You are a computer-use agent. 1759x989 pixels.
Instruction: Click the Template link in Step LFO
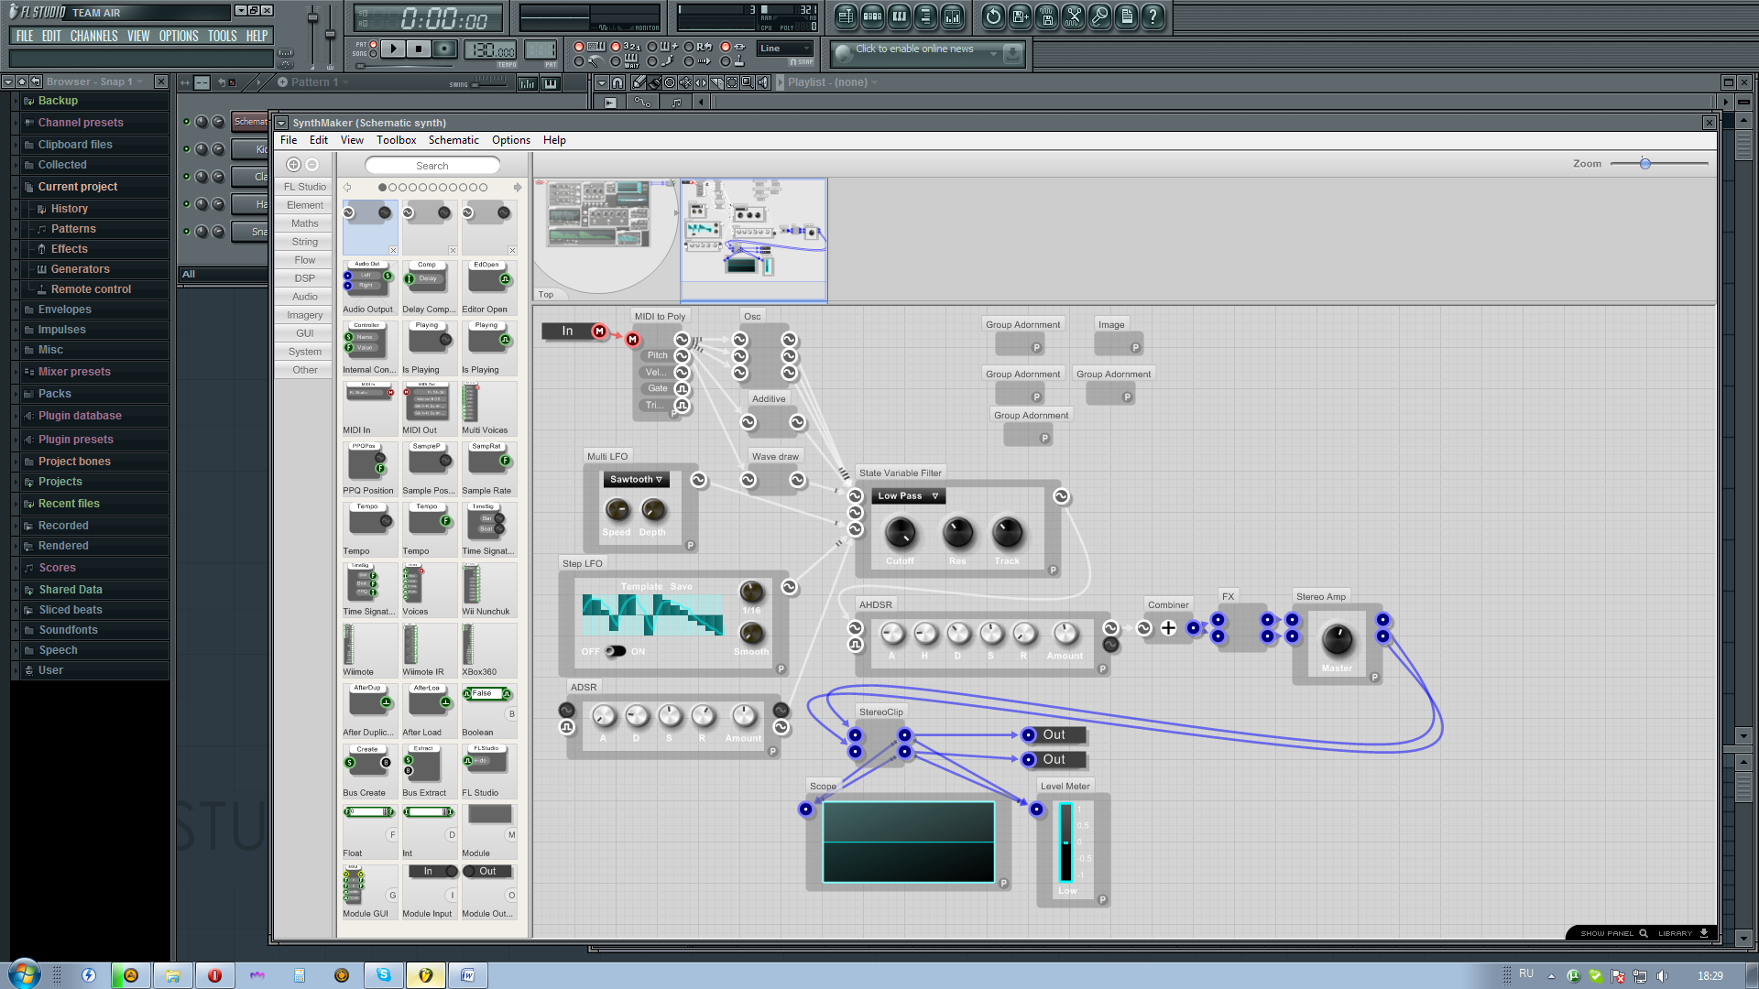point(641,586)
